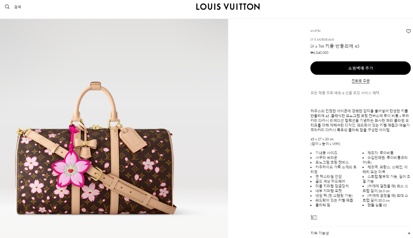The width and height of the screenshot is (413, 238).
Task: Expand the 지속 가능성 section
Action: [x=360, y=233]
